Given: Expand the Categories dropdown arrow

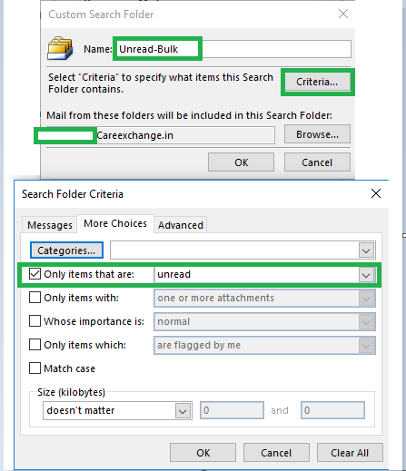Looking at the screenshot, I should click(366, 250).
